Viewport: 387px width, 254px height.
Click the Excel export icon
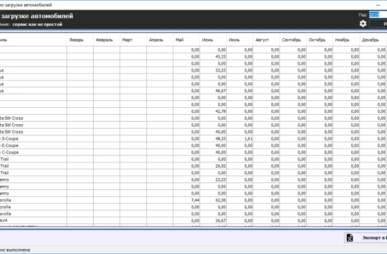(350, 238)
